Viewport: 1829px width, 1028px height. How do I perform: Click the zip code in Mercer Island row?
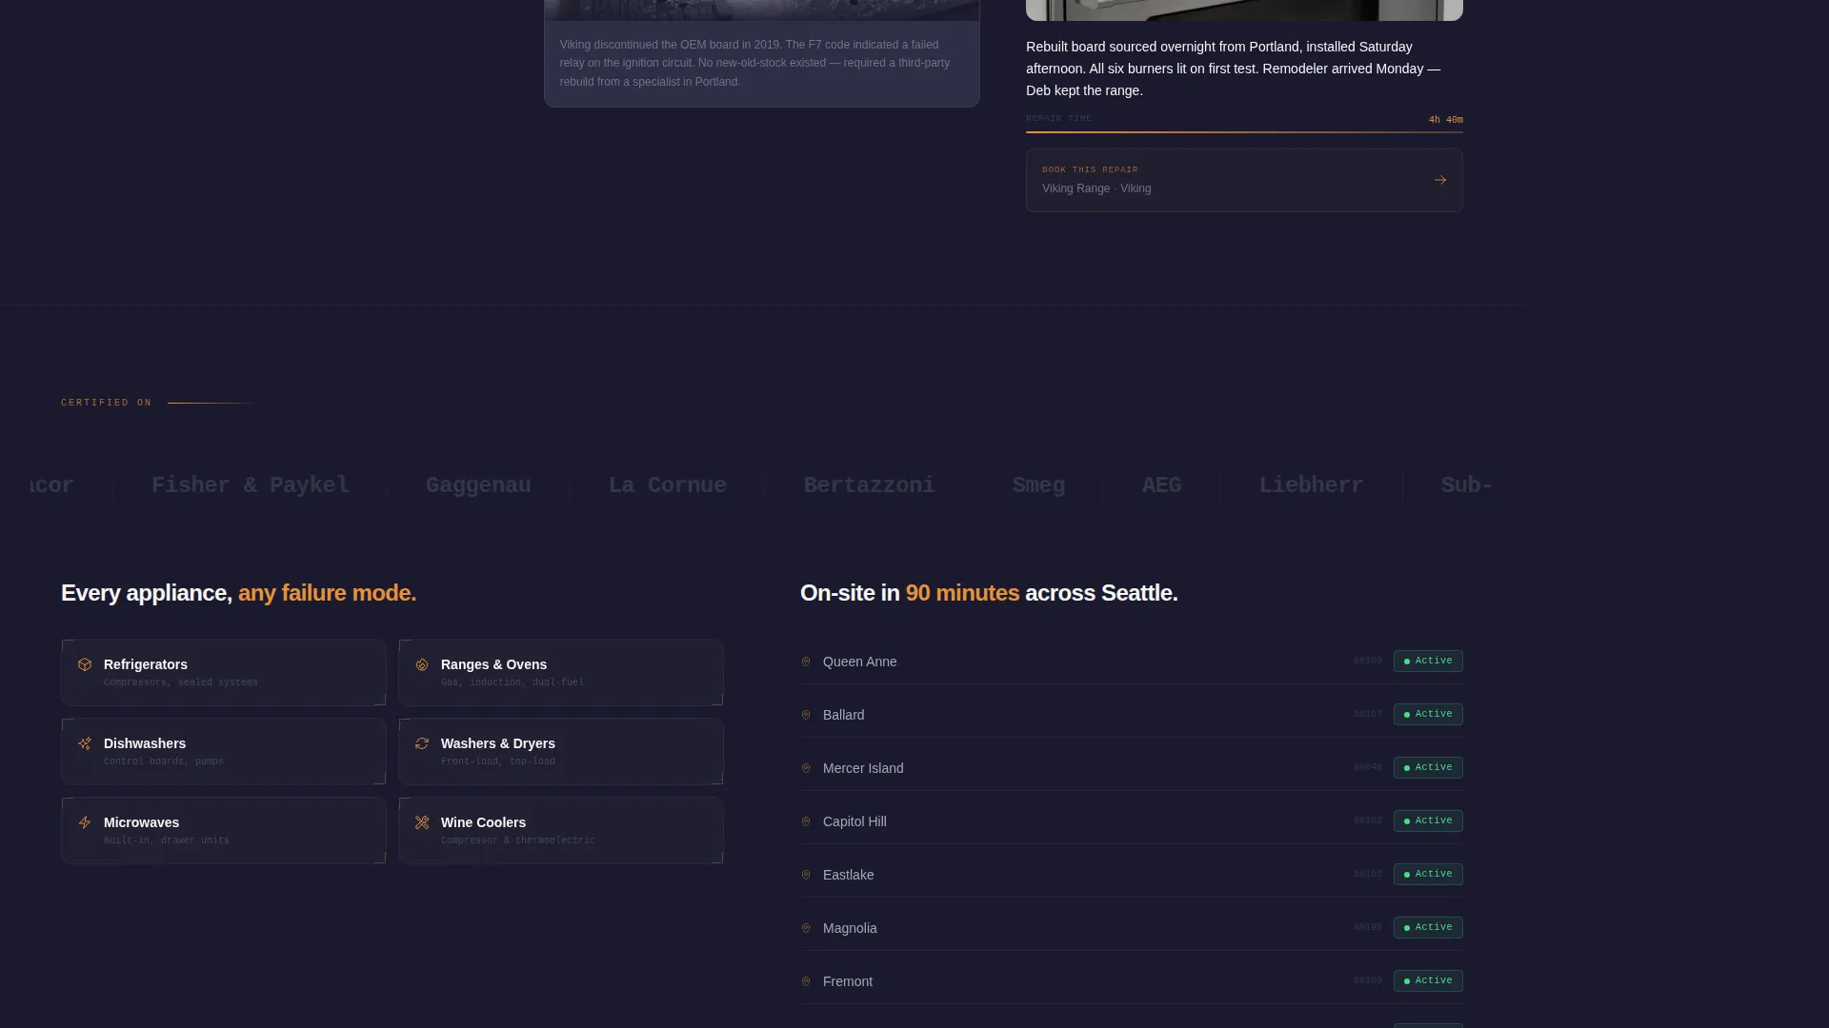tap(1367, 767)
